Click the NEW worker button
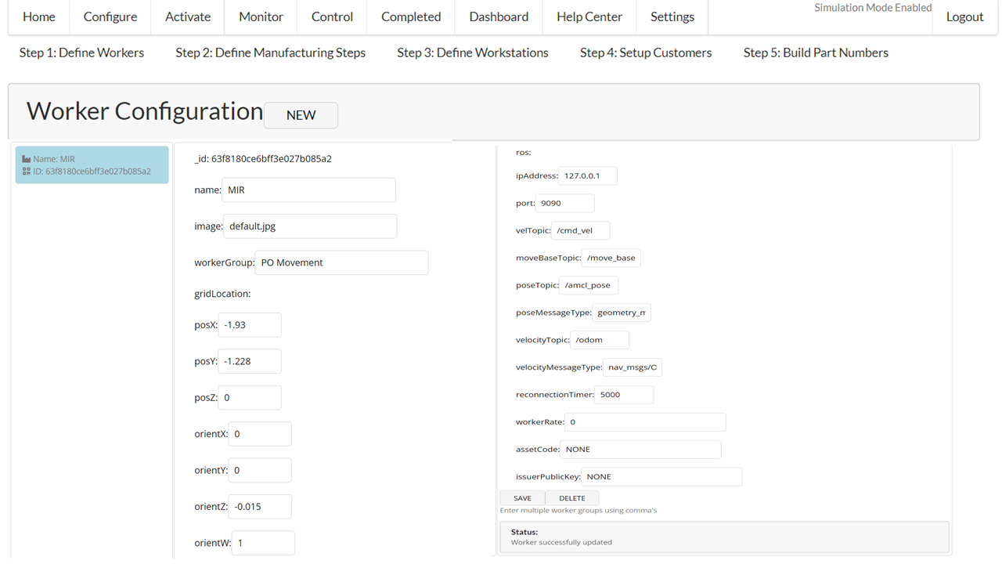 pyautogui.click(x=301, y=115)
